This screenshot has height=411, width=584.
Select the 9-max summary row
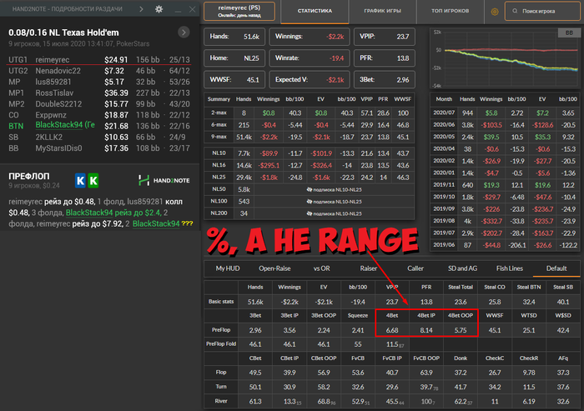coord(310,137)
